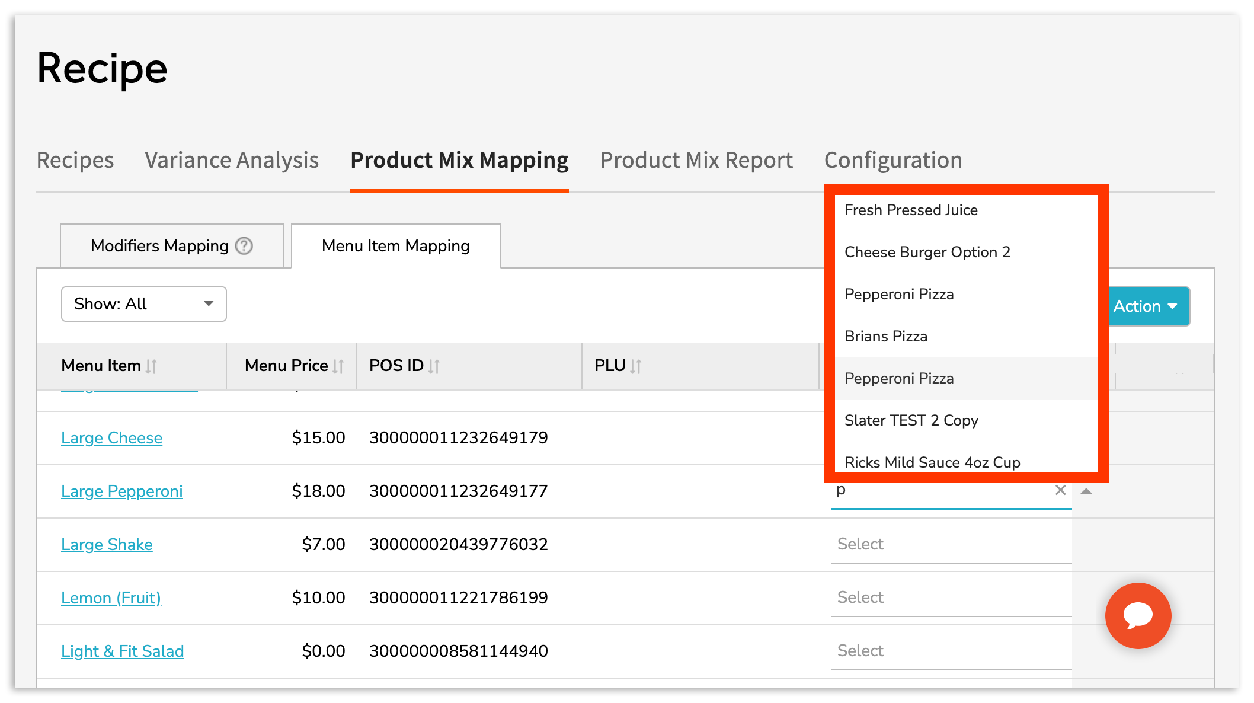Viewport: 1254px width, 703px height.
Task: Sort by the POS ID column
Action: pyautogui.click(x=434, y=366)
